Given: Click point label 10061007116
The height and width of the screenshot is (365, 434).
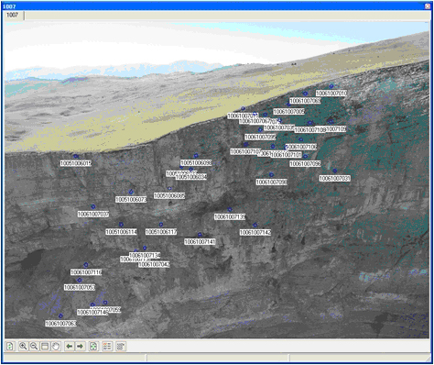Looking at the screenshot, I should tap(86, 272).
